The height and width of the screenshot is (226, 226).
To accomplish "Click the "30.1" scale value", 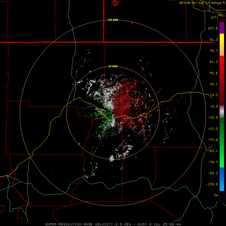I will [x=214, y=84].
